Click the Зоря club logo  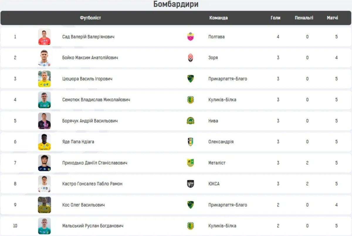point(190,58)
